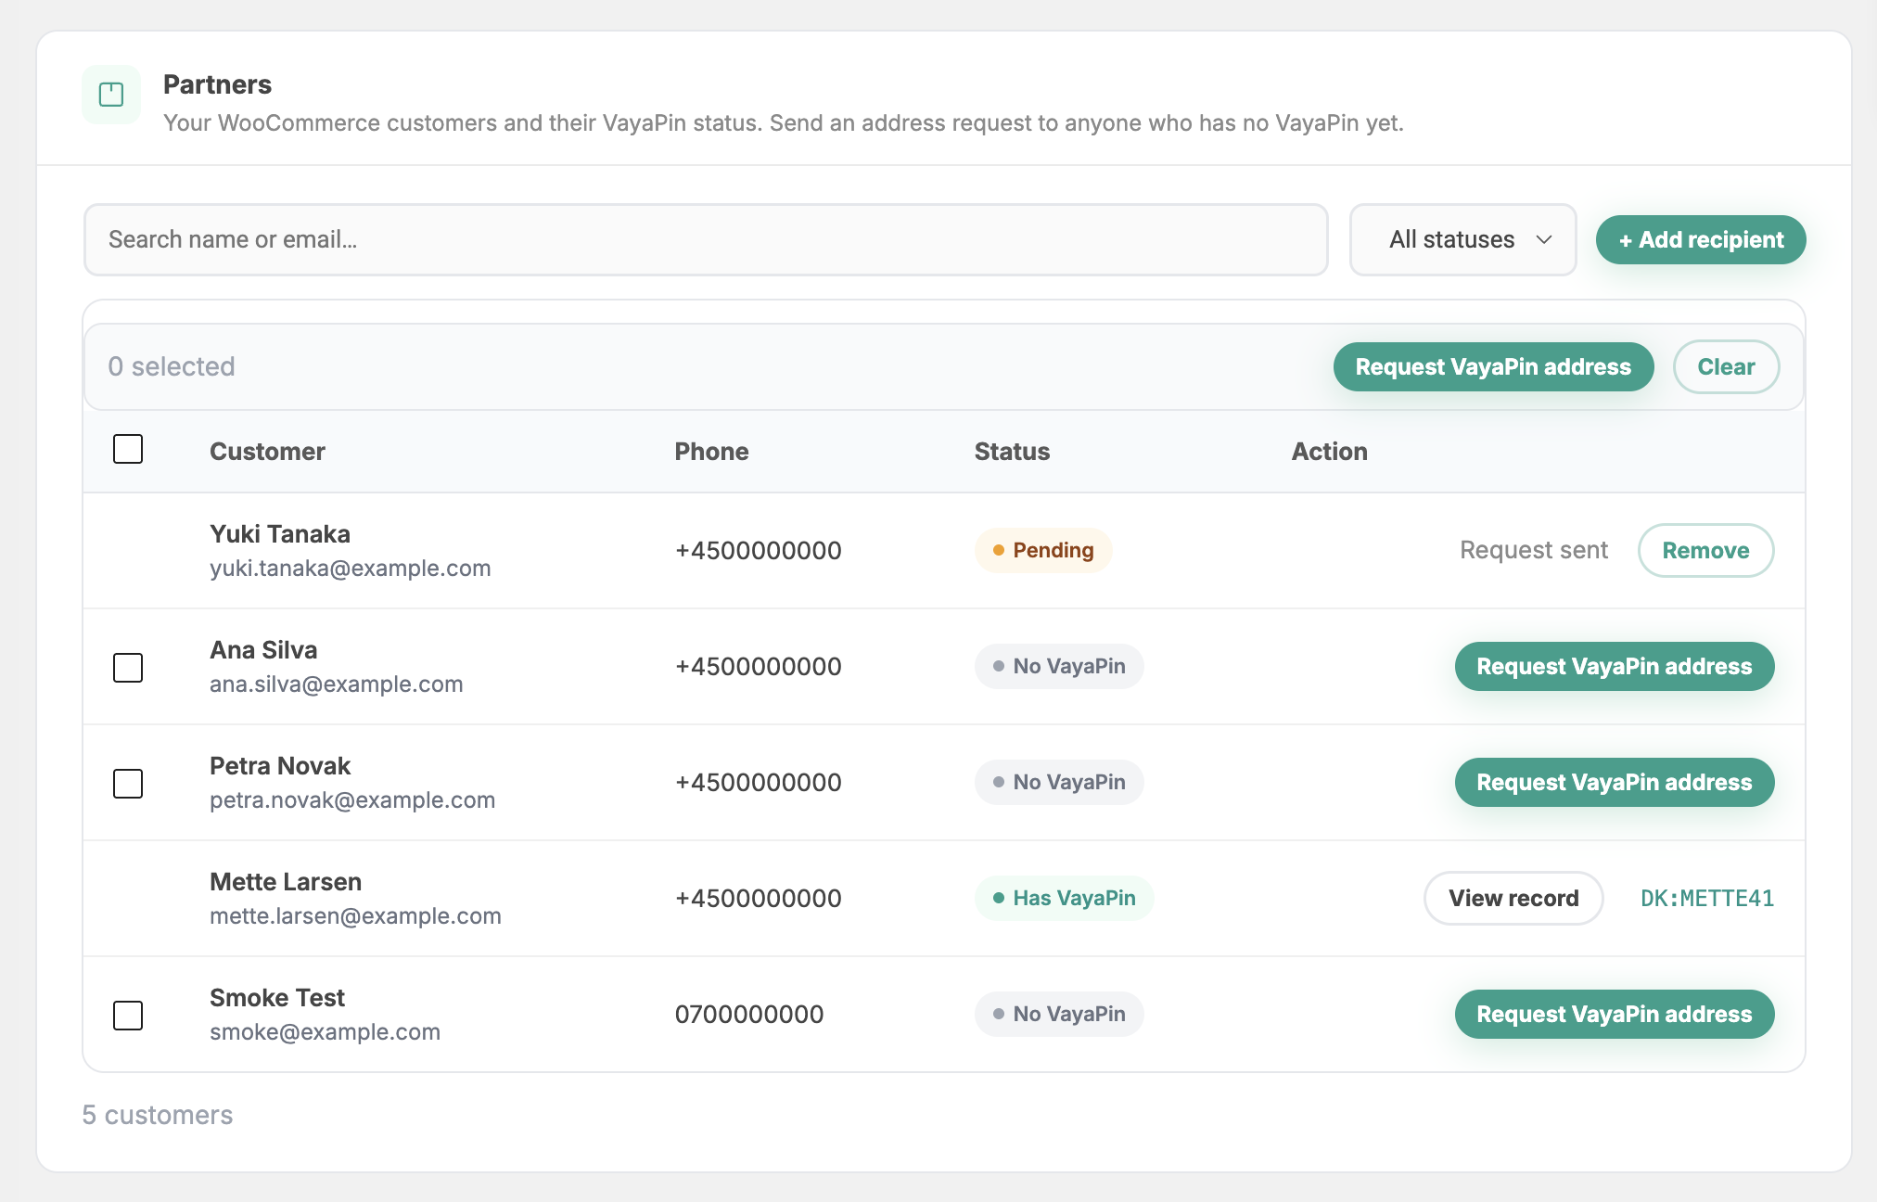Focus the Search name or email field
This screenshot has width=1877, height=1202.
[x=706, y=239]
